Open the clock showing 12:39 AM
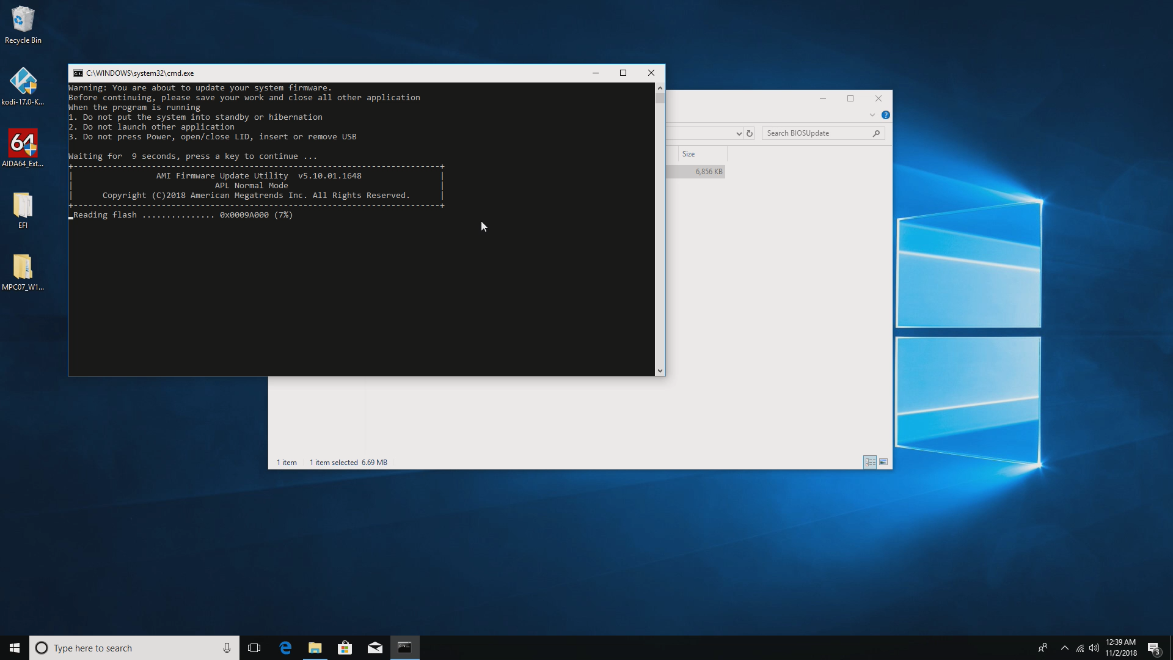The height and width of the screenshot is (660, 1173). click(x=1120, y=648)
